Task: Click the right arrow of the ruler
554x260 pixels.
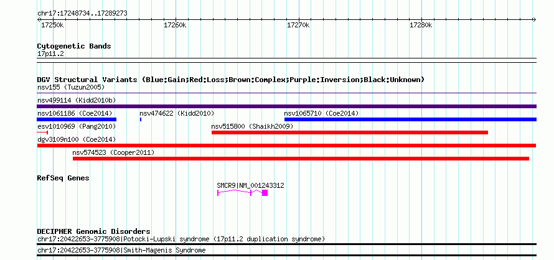Action: [x=535, y=20]
